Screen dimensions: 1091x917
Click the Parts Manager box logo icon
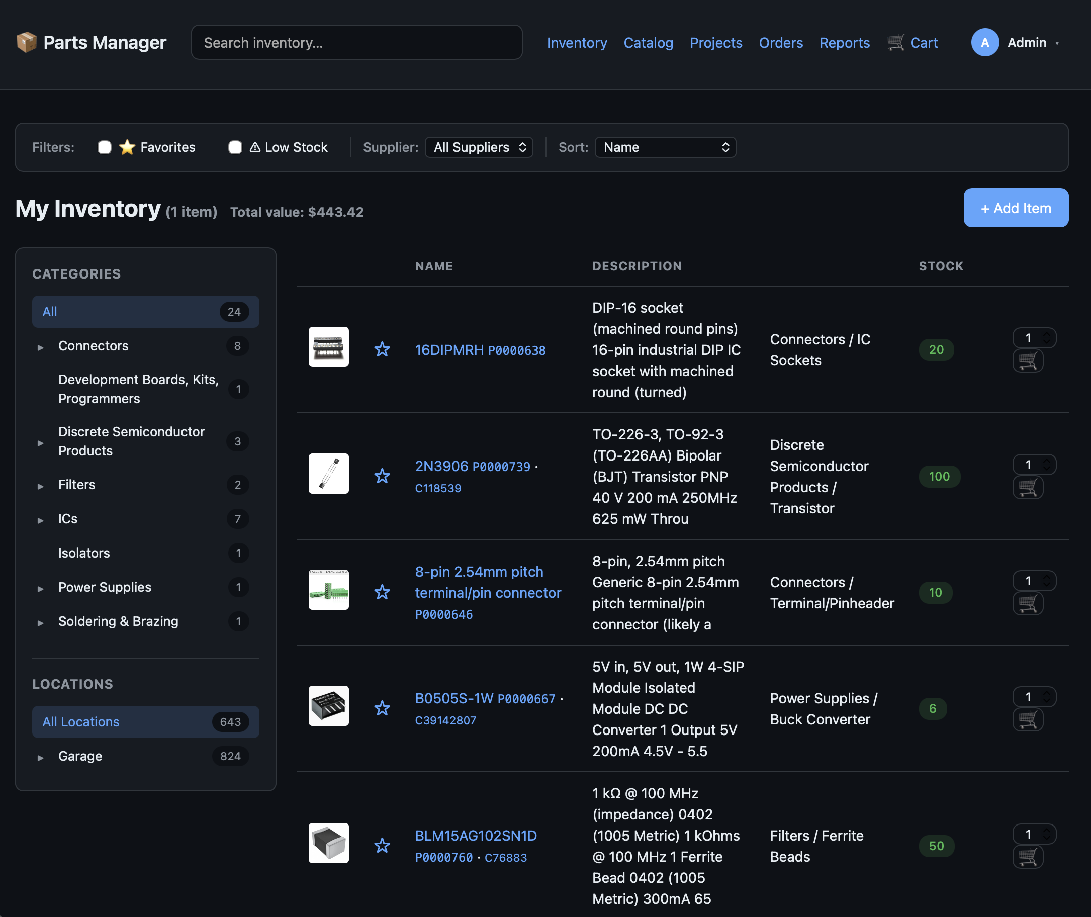pyautogui.click(x=26, y=42)
